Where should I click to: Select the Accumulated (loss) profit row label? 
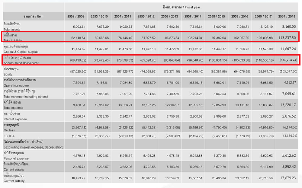click(x=22, y=63)
